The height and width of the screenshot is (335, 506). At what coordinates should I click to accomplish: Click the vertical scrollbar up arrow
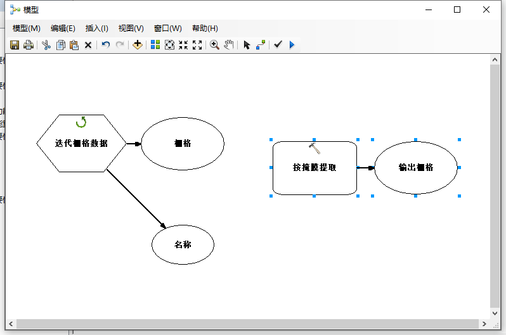(x=495, y=60)
